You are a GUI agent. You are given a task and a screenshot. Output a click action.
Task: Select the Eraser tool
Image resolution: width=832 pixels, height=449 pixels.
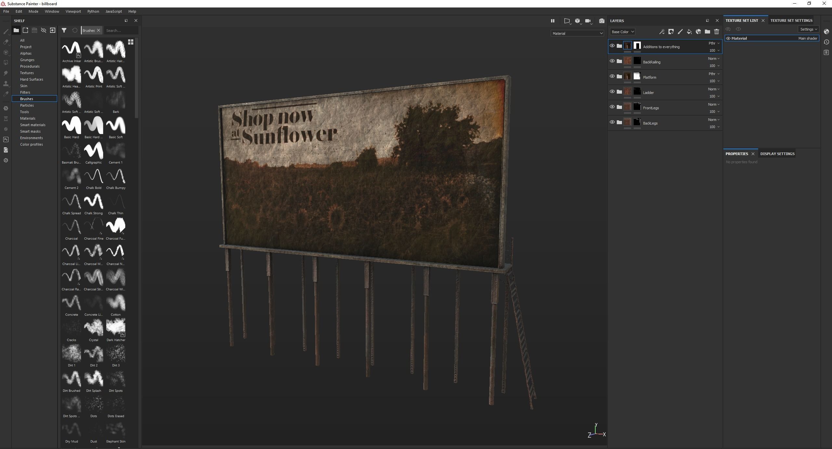pos(6,42)
